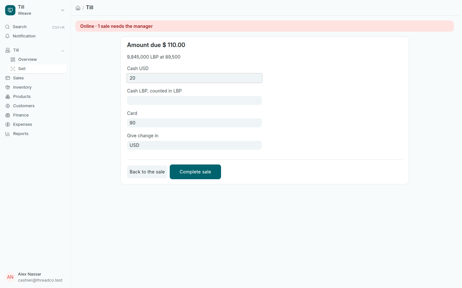Click the Reports bar-chart icon
This screenshot has width=462, height=288.
point(8,134)
